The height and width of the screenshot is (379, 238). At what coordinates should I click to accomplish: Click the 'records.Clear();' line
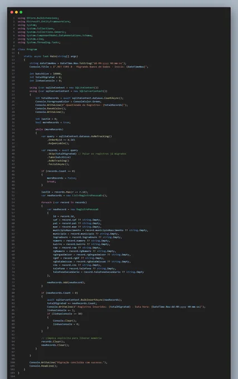pyautogui.click(x=53, y=342)
